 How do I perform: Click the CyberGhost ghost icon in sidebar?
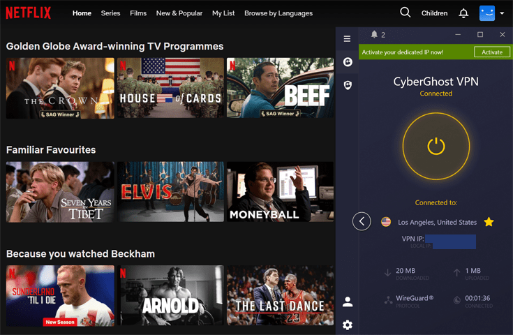tap(348, 62)
